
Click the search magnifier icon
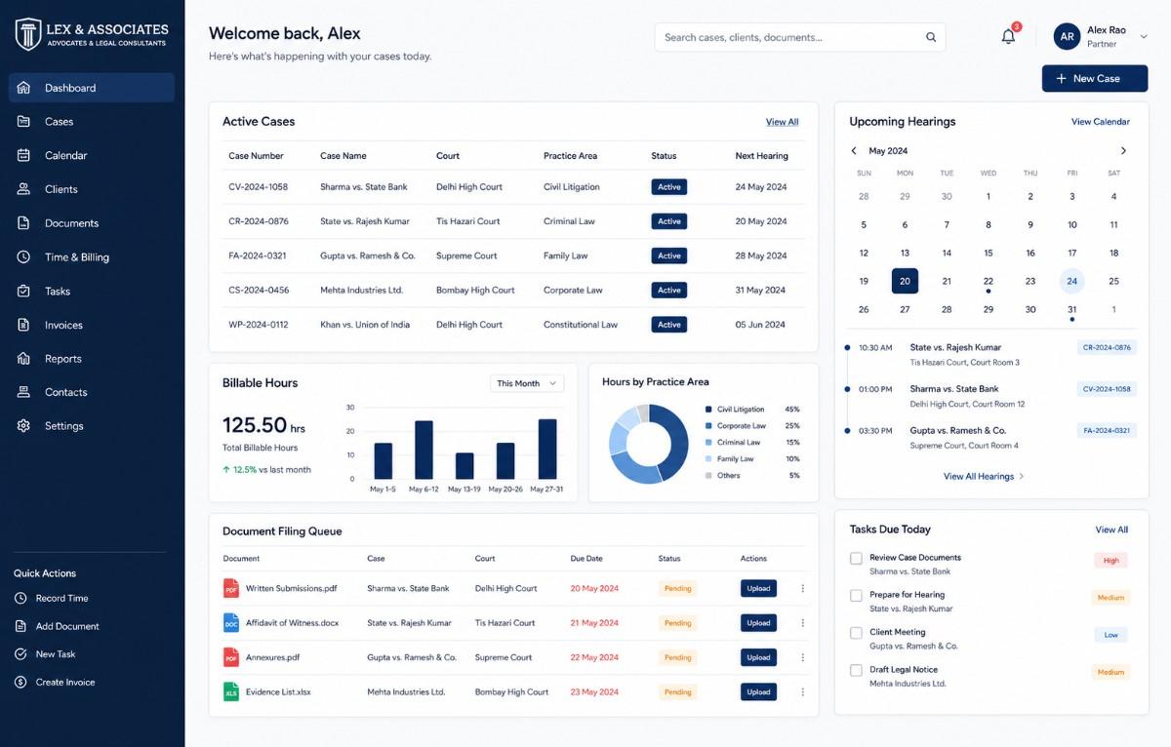coord(931,37)
